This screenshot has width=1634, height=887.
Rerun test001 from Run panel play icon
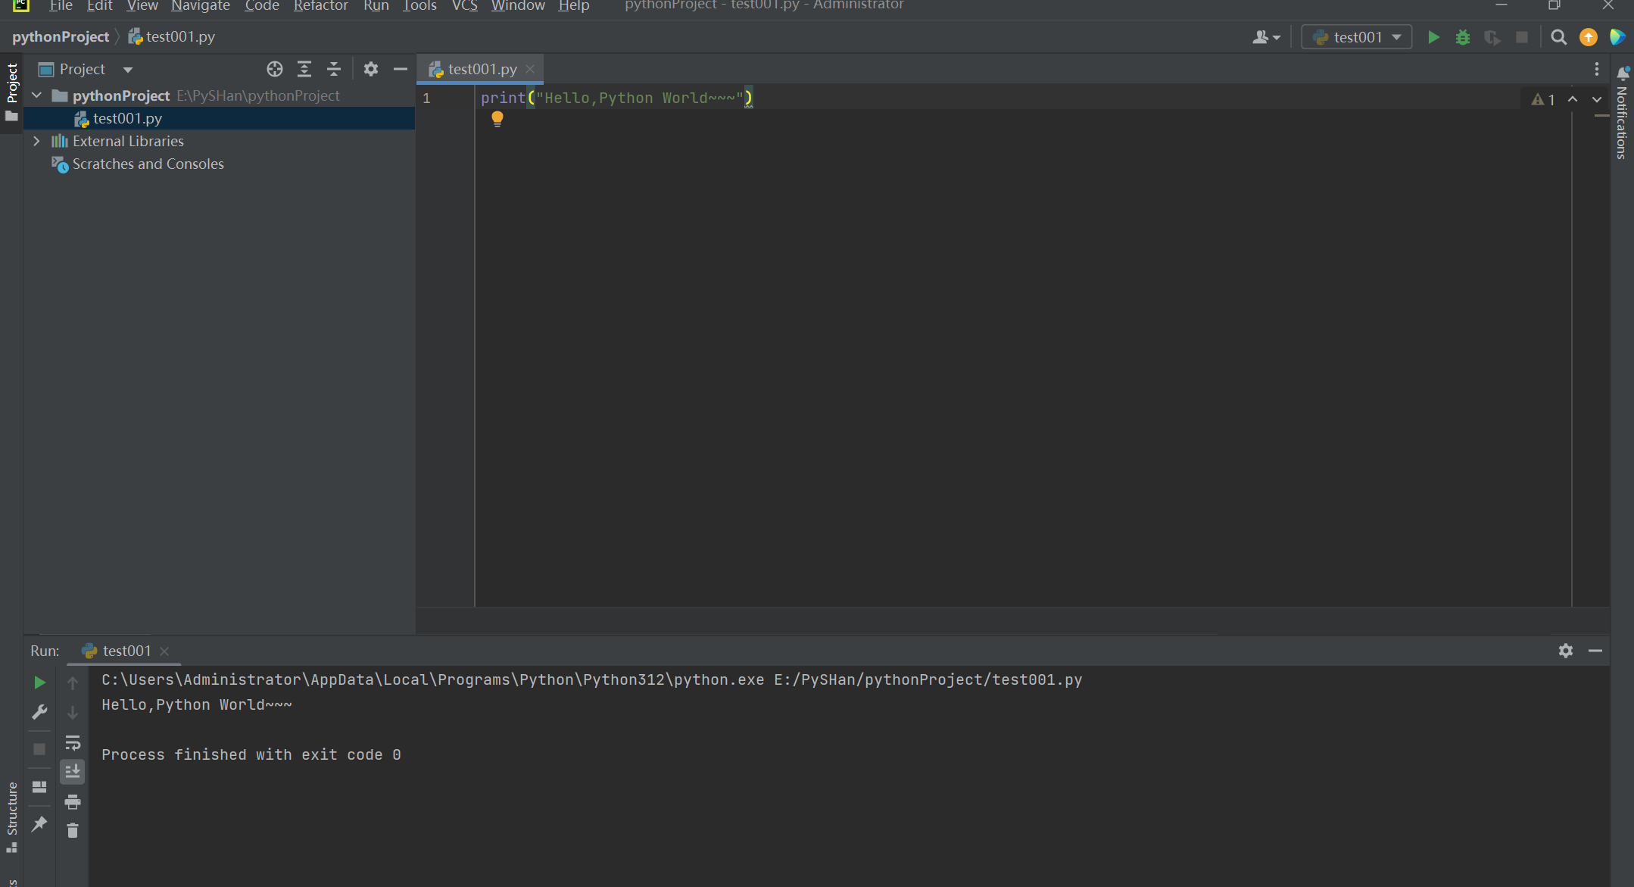click(39, 682)
